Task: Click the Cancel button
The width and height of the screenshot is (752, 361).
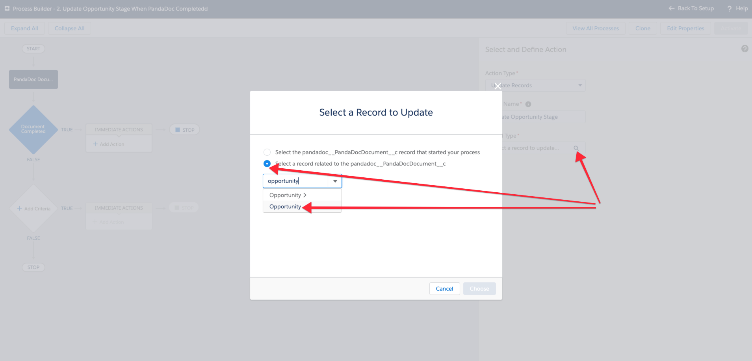Action: [x=444, y=289]
